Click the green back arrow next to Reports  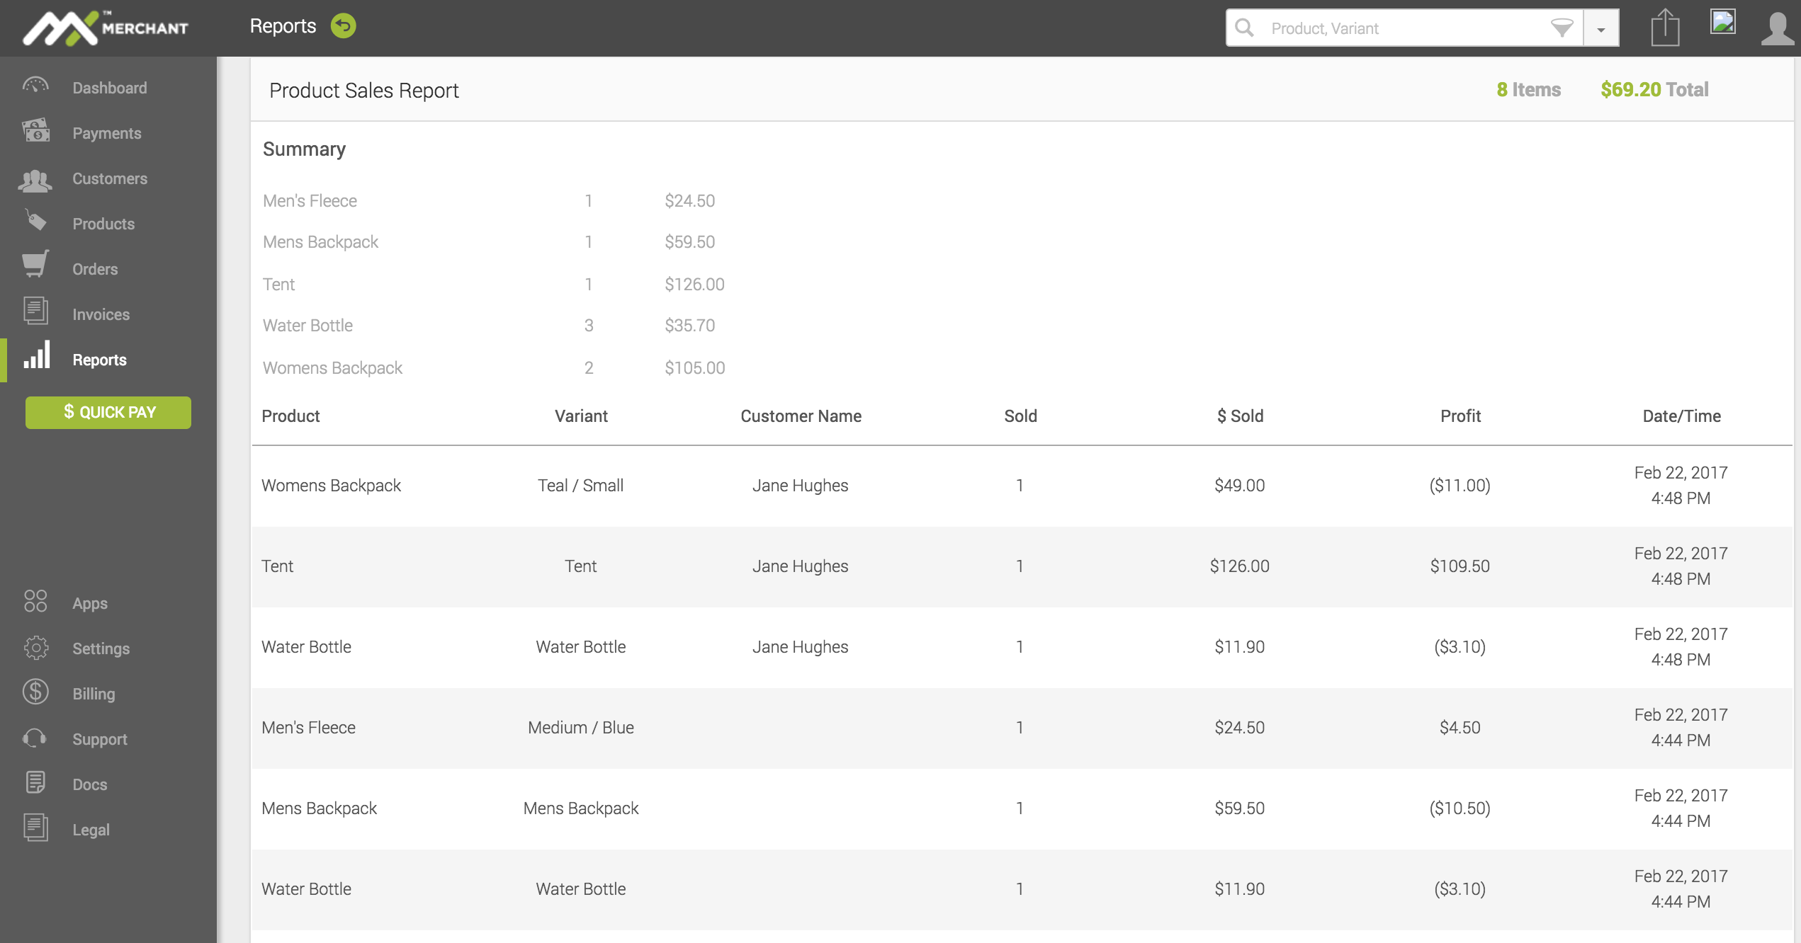click(x=344, y=27)
